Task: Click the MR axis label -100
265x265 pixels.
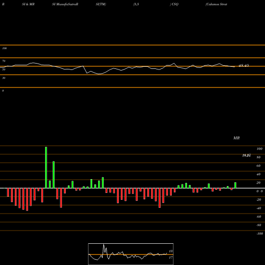Action: [x=260, y=234]
